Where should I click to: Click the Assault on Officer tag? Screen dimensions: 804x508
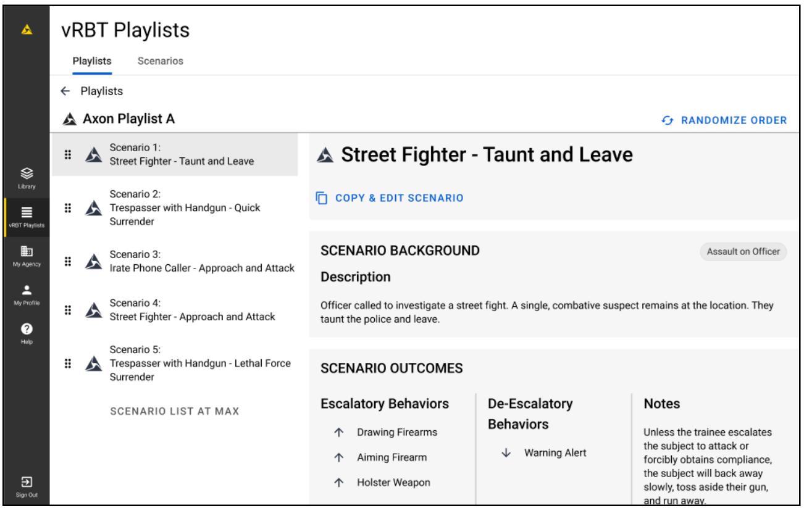point(743,251)
